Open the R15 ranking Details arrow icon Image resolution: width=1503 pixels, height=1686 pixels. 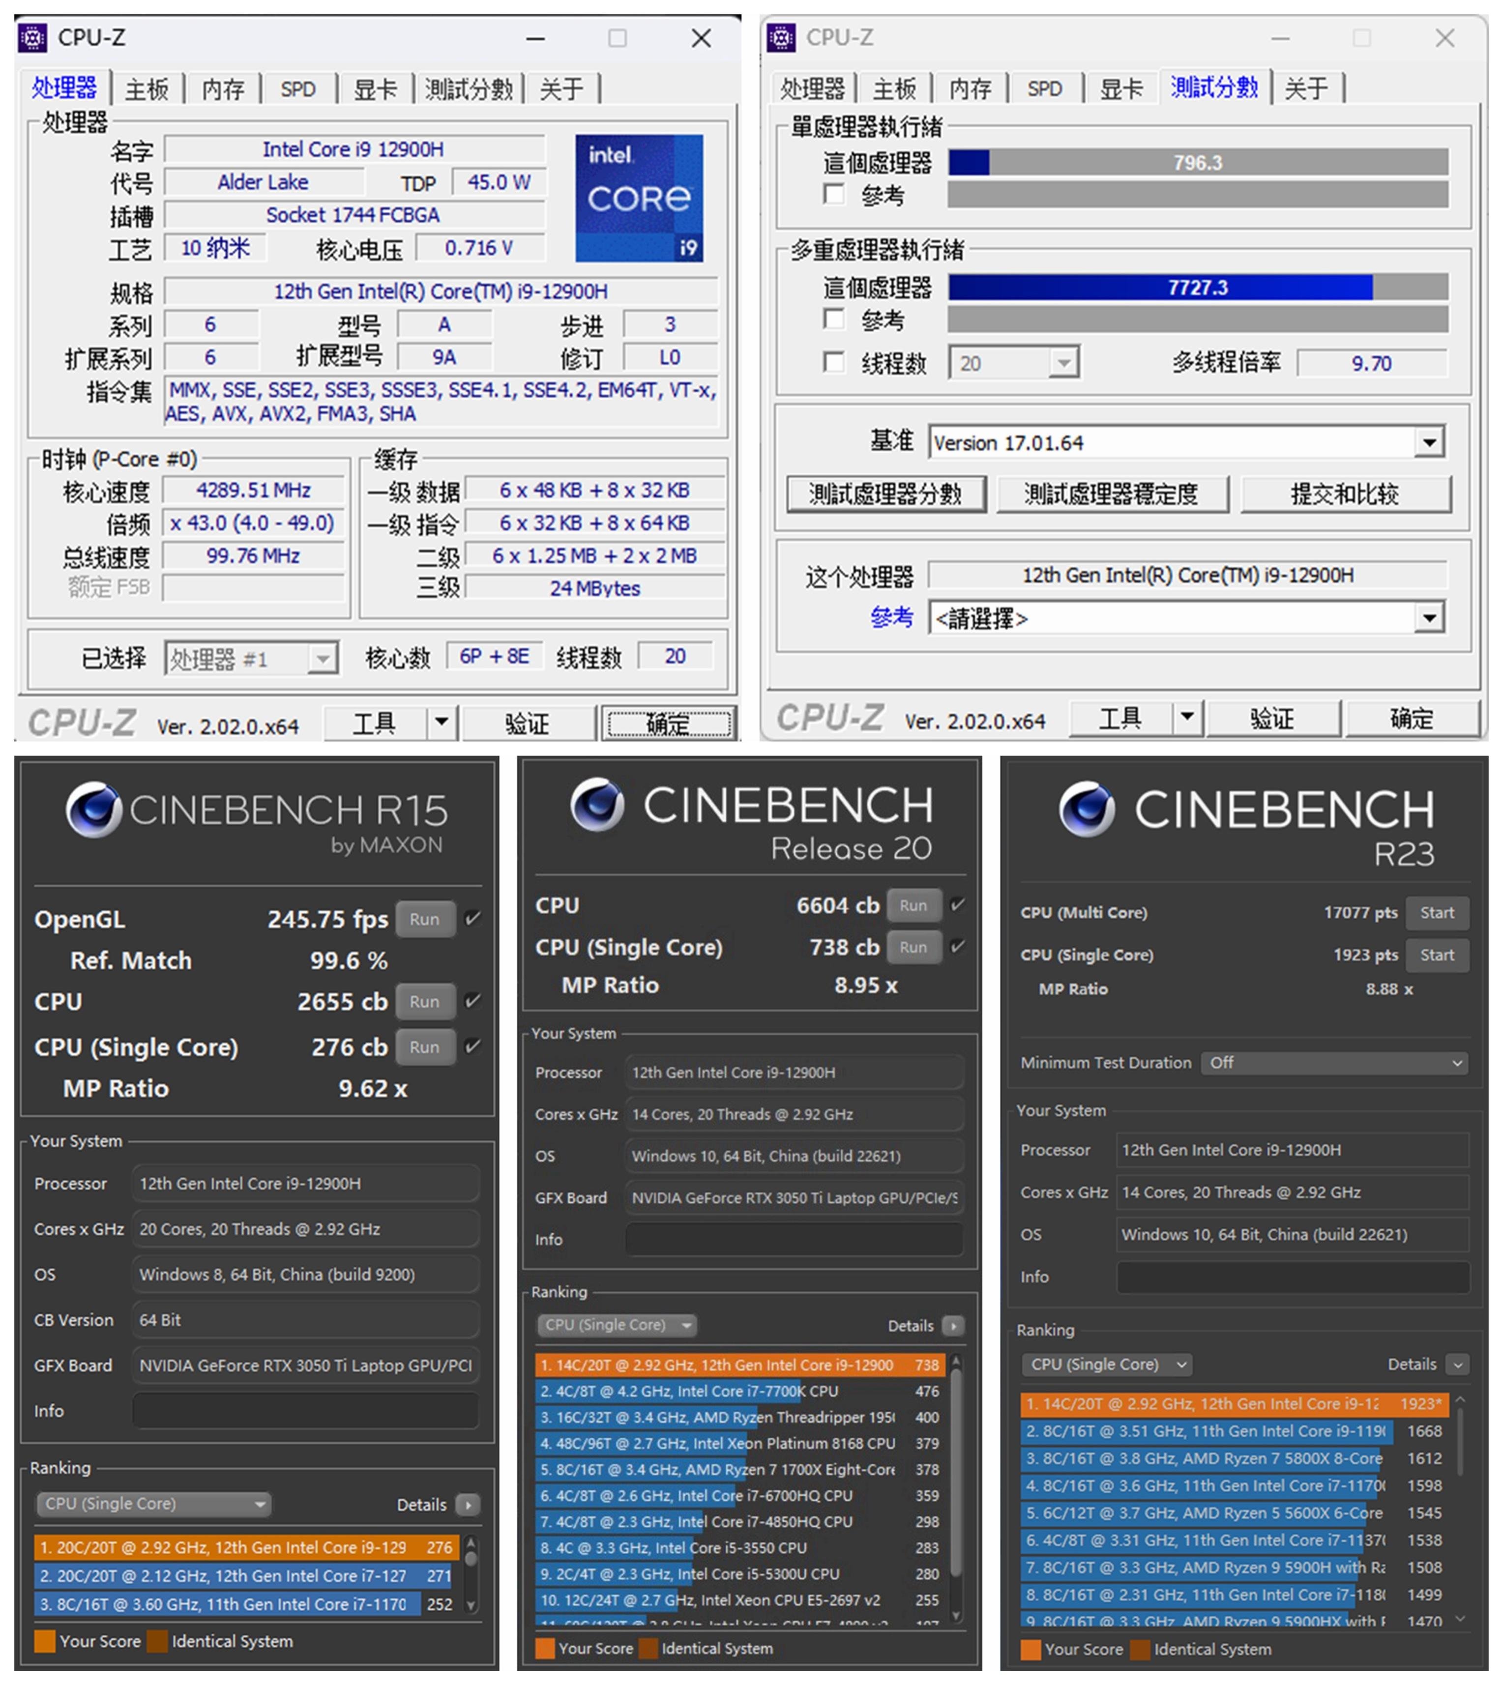click(x=468, y=1505)
